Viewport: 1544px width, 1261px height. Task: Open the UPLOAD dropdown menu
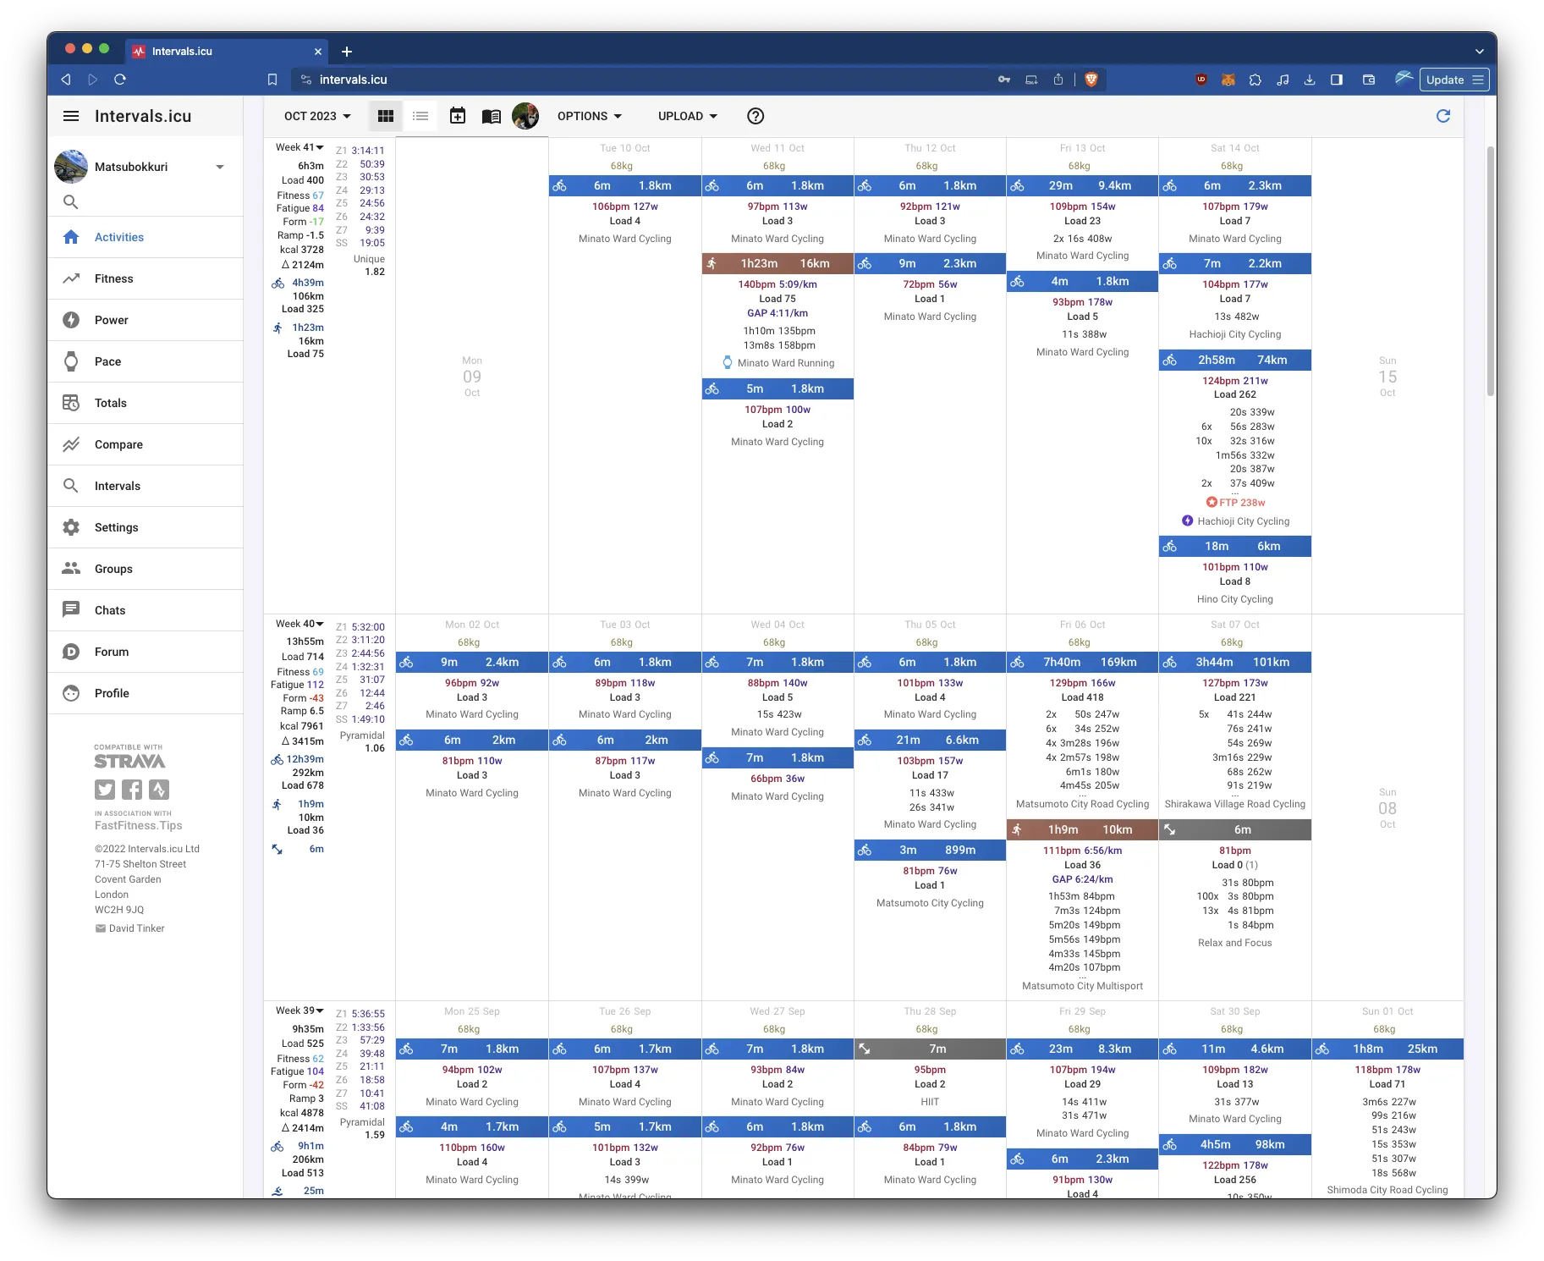pos(687,116)
